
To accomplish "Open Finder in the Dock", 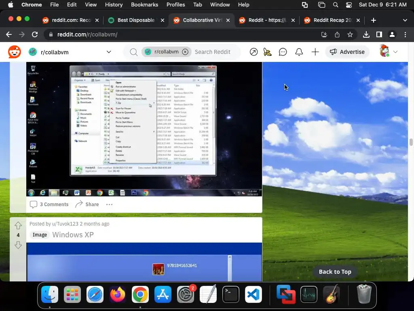I will (x=50, y=294).
